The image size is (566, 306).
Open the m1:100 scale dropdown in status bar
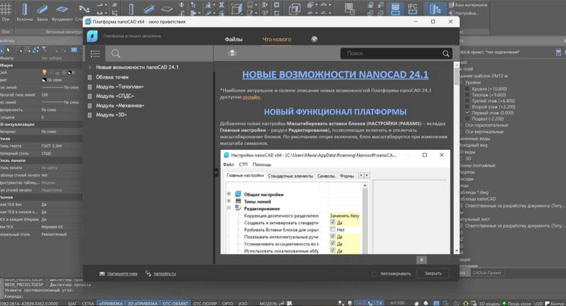tap(396, 303)
